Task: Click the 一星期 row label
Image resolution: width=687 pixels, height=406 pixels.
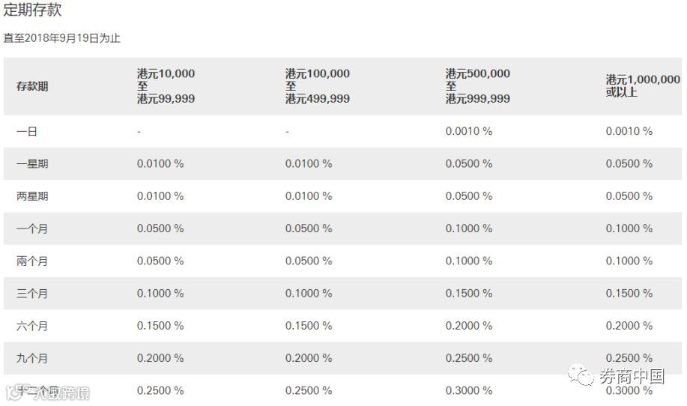Action: click(x=32, y=163)
